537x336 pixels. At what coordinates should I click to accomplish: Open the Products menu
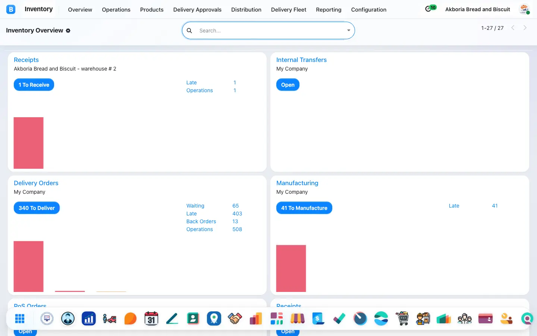click(152, 10)
